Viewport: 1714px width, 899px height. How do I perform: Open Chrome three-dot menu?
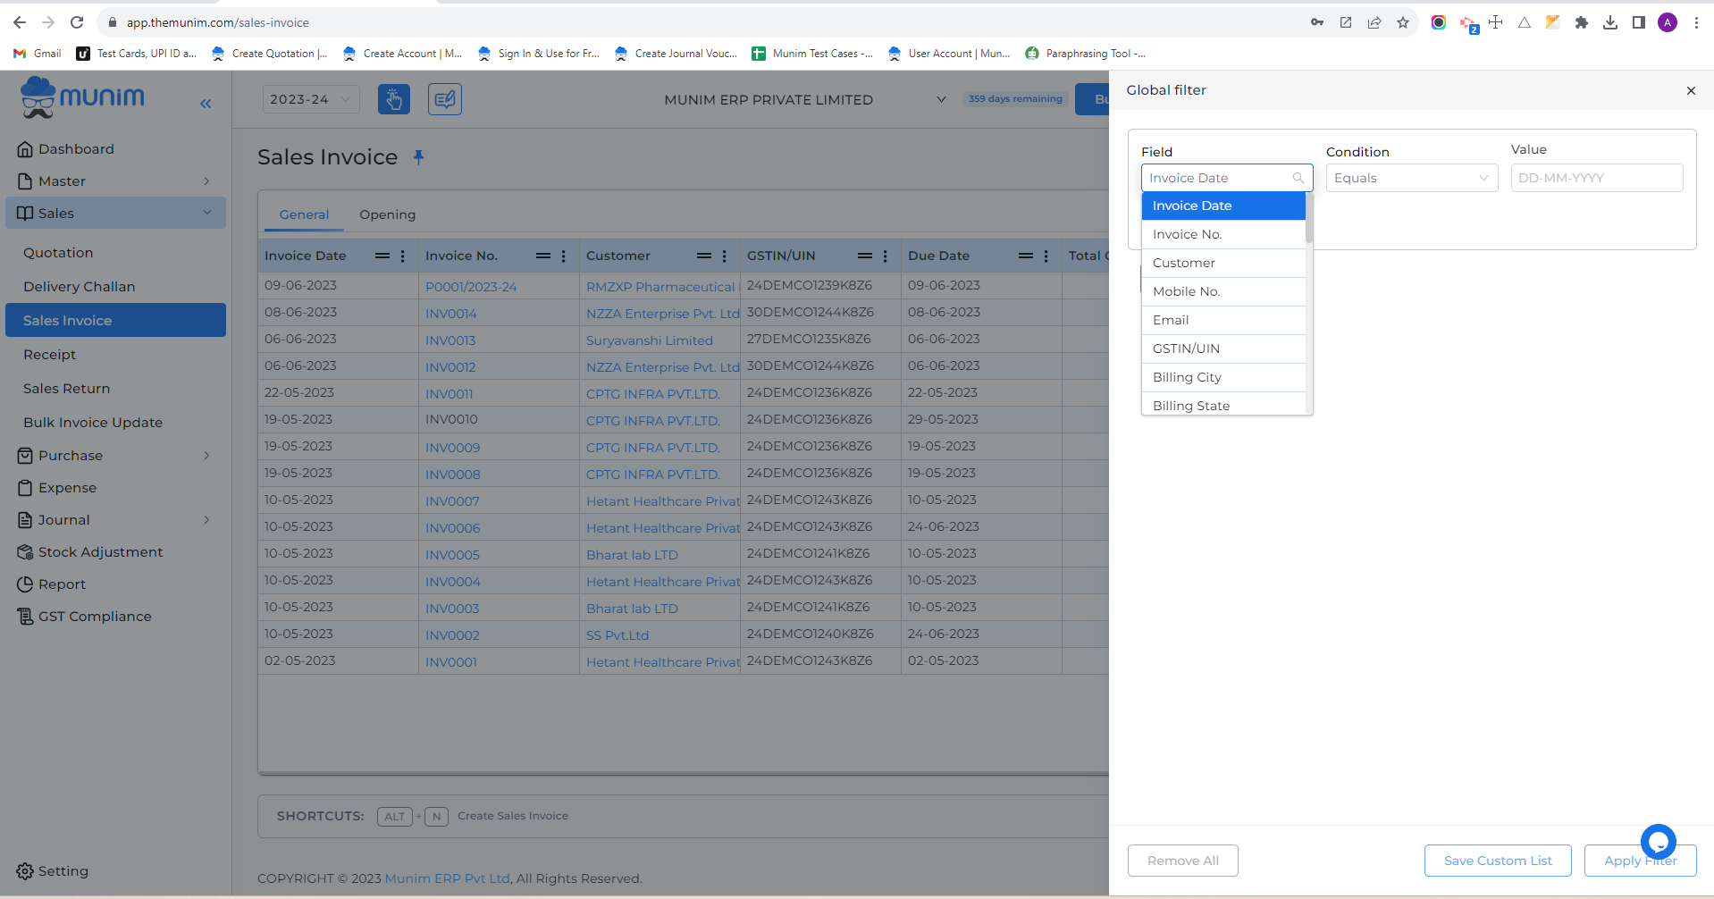coord(1696,22)
